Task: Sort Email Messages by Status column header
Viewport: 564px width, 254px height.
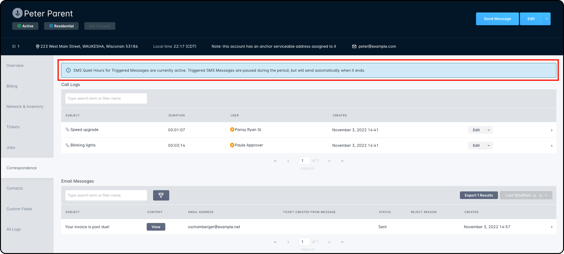Action: point(385,212)
